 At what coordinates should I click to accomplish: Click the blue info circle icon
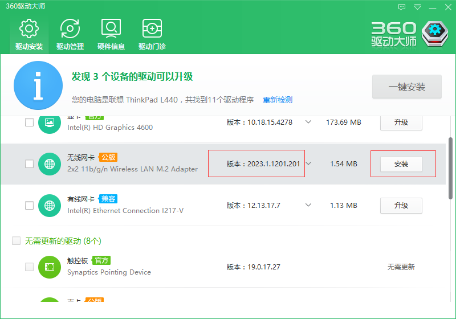click(x=38, y=85)
